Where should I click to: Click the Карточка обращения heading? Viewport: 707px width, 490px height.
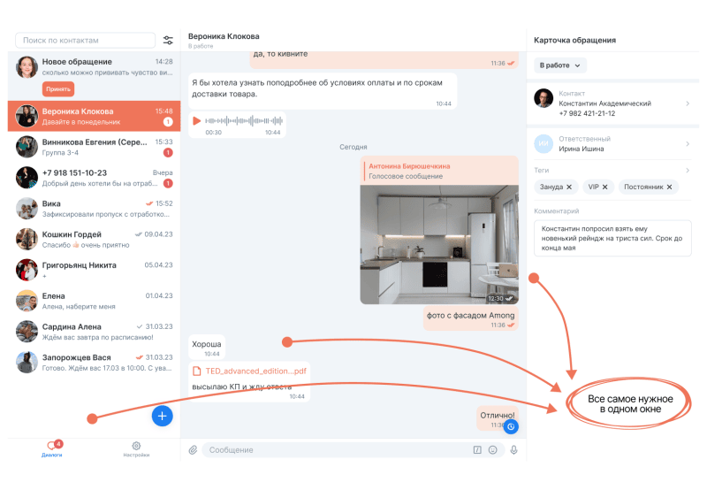click(x=574, y=40)
